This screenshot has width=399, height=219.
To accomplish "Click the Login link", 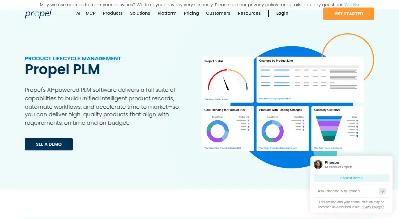I will (282, 13).
